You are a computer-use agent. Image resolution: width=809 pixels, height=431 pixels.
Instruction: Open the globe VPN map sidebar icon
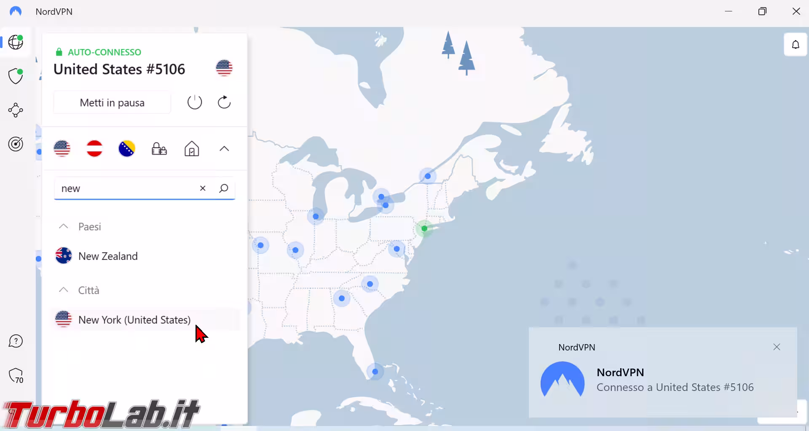pos(16,42)
